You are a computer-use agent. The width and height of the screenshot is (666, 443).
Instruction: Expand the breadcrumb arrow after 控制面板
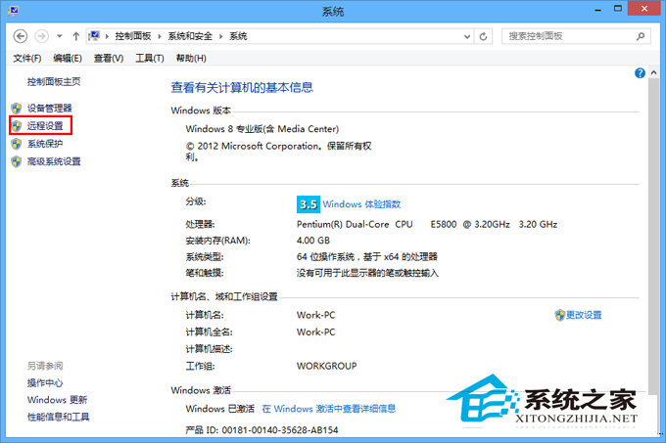(160, 36)
